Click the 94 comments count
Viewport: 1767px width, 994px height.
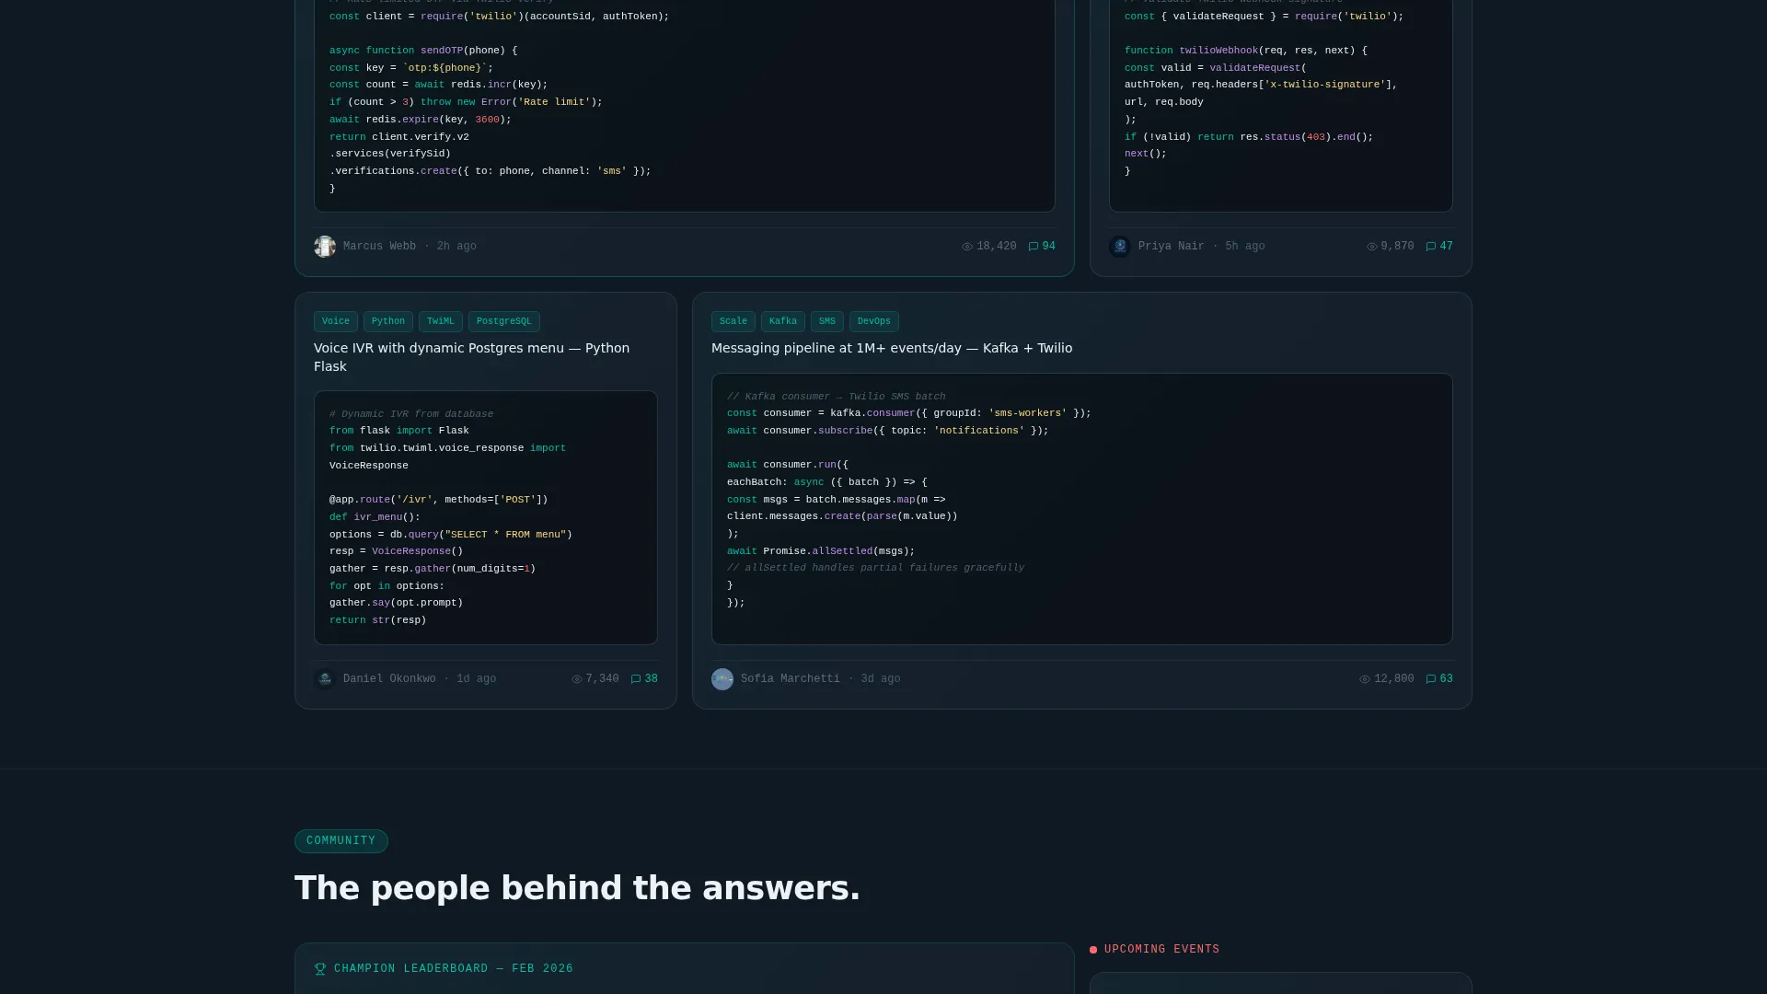point(1049,247)
